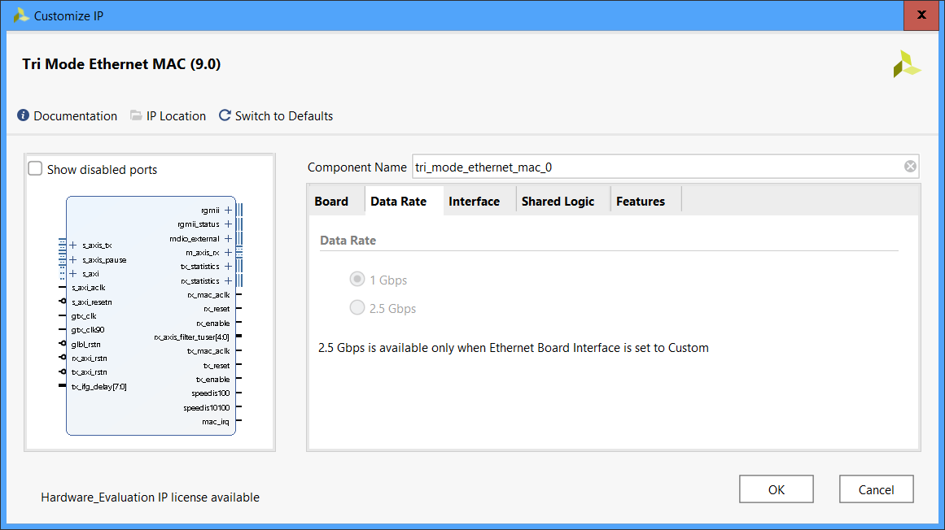Expand the s_axi port group
This screenshot has height=530, width=945.
pyautogui.click(x=73, y=273)
